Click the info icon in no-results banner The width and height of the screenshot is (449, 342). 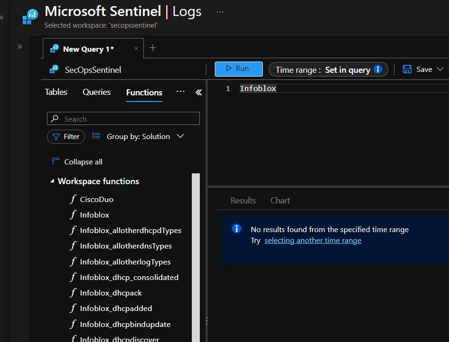point(236,229)
